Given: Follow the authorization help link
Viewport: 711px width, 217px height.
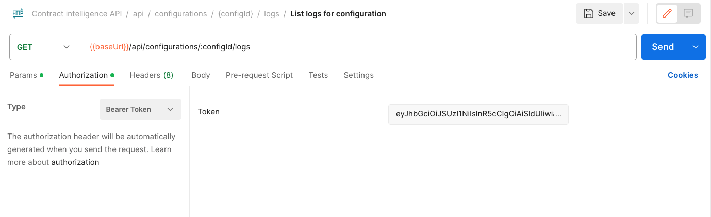Looking at the screenshot, I should click(75, 162).
